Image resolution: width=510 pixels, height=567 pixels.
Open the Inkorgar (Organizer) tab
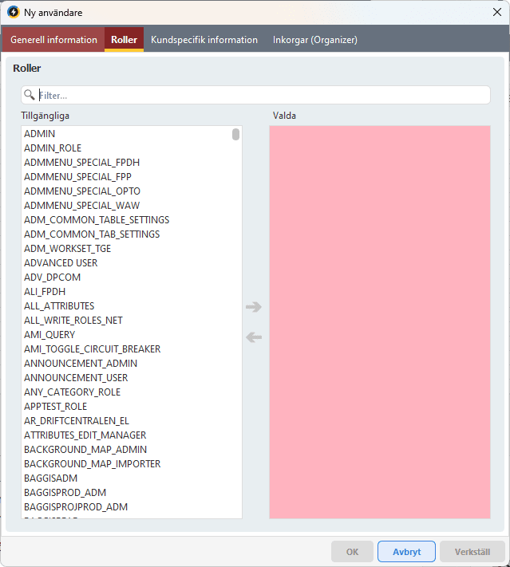point(314,40)
